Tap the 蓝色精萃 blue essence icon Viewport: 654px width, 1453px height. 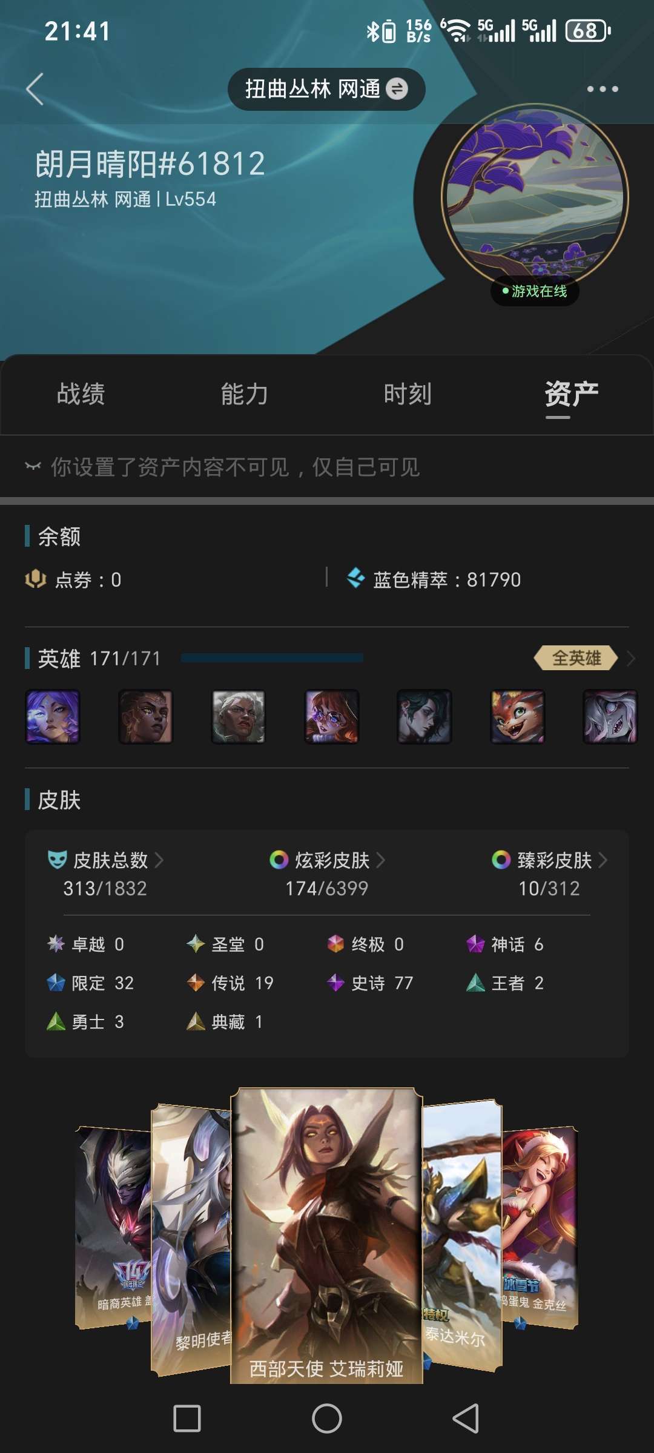[x=355, y=578]
